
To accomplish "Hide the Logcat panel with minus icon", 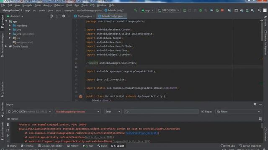I will tap(260, 104).
